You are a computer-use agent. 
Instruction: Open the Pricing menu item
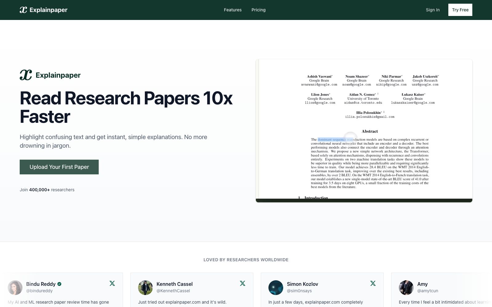(259, 10)
